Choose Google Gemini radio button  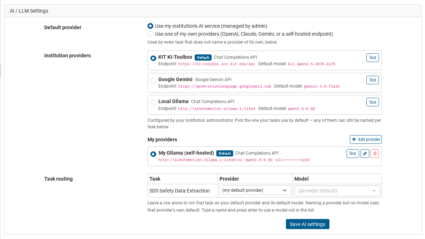153,80
